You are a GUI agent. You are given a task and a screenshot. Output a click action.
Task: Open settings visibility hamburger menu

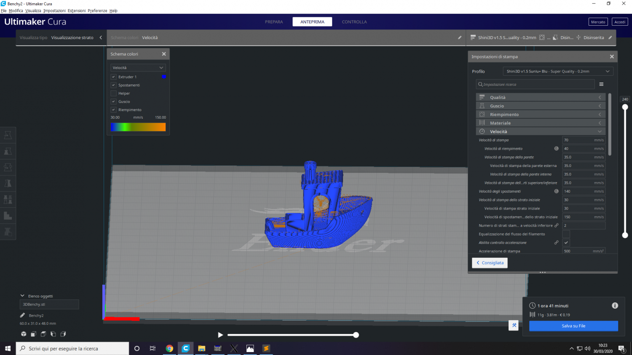[x=601, y=84]
